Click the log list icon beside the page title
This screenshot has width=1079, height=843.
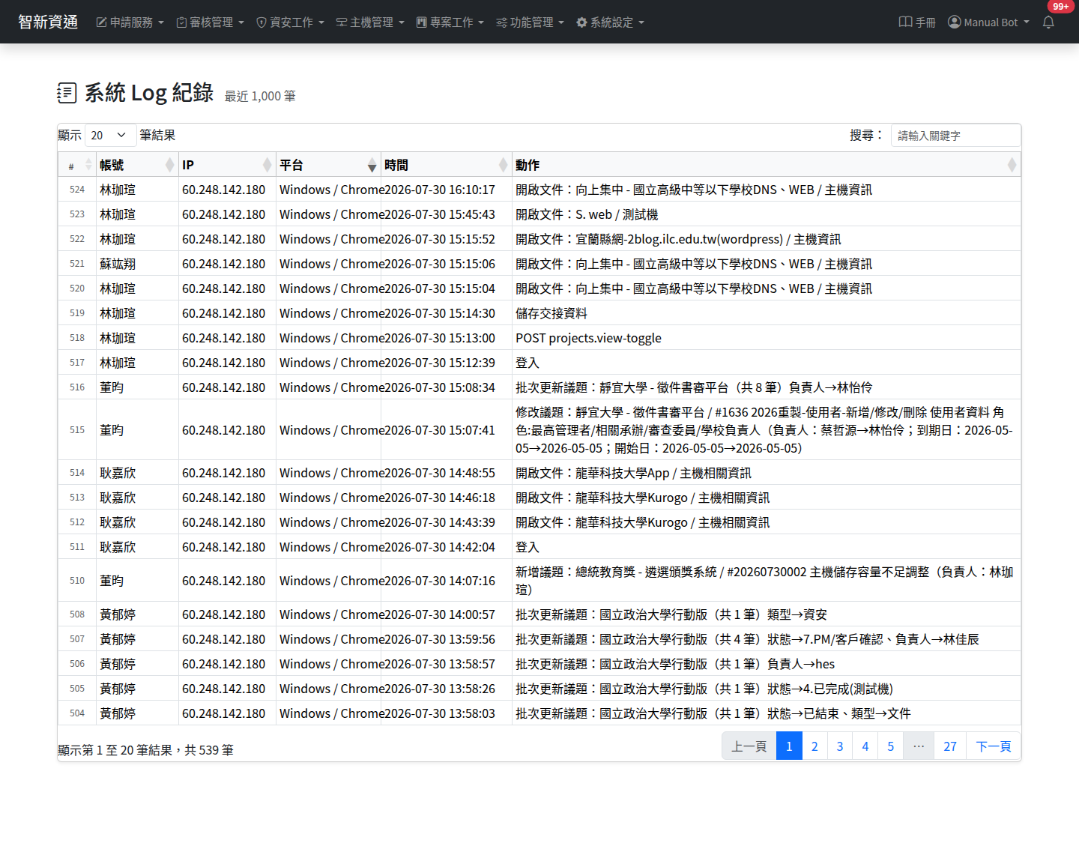point(67,93)
